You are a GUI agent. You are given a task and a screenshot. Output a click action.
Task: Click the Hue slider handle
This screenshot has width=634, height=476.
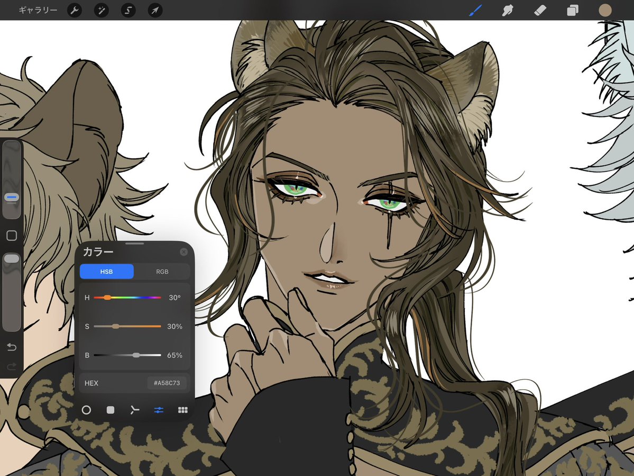click(x=107, y=298)
